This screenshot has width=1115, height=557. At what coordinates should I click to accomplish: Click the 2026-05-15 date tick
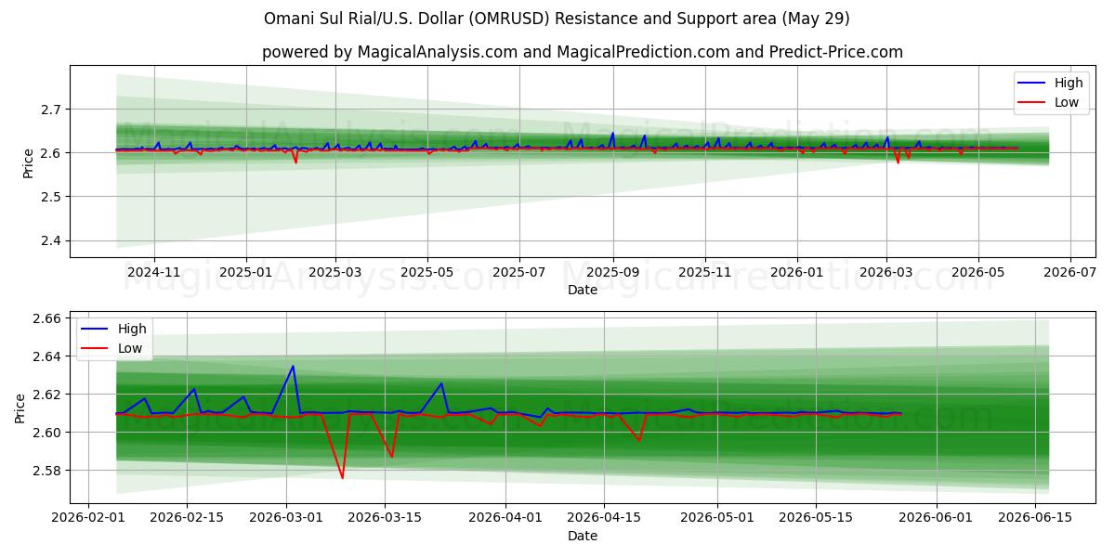816,518
